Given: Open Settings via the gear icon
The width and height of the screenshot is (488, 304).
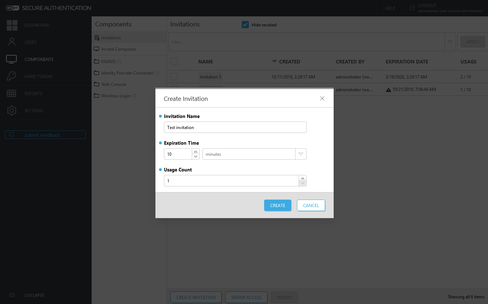Looking at the screenshot, I should [11, 110].
